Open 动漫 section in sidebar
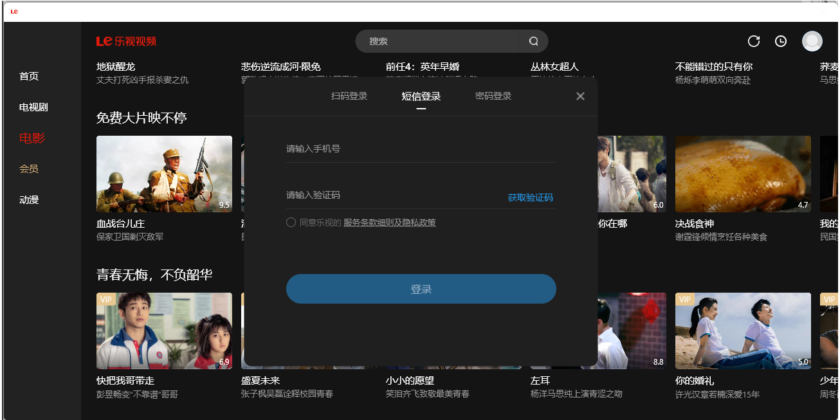 tap(29, 200)
